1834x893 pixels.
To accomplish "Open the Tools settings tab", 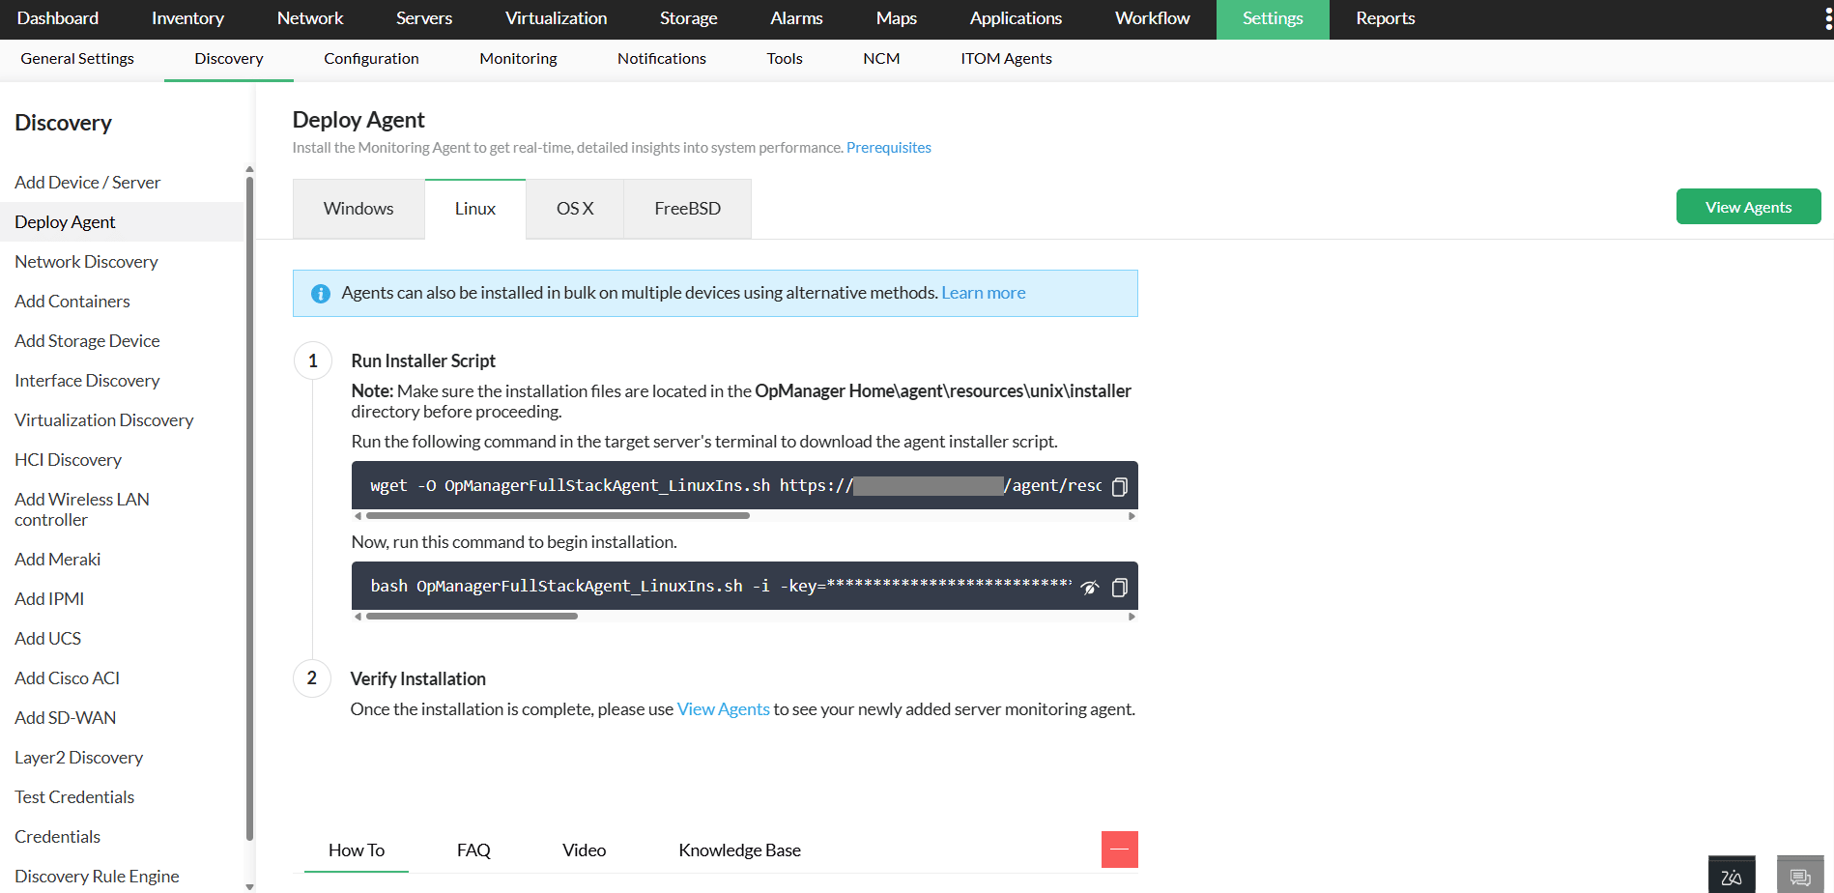I will click(785, 59).
